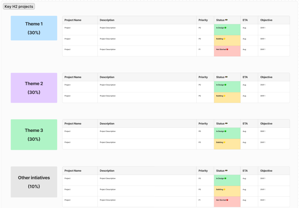Select the purple 'Theme 2 (30%)' card

tap(34, 88)
